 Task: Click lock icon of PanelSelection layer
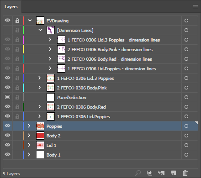pyautogui.click(x=17, y=97)
